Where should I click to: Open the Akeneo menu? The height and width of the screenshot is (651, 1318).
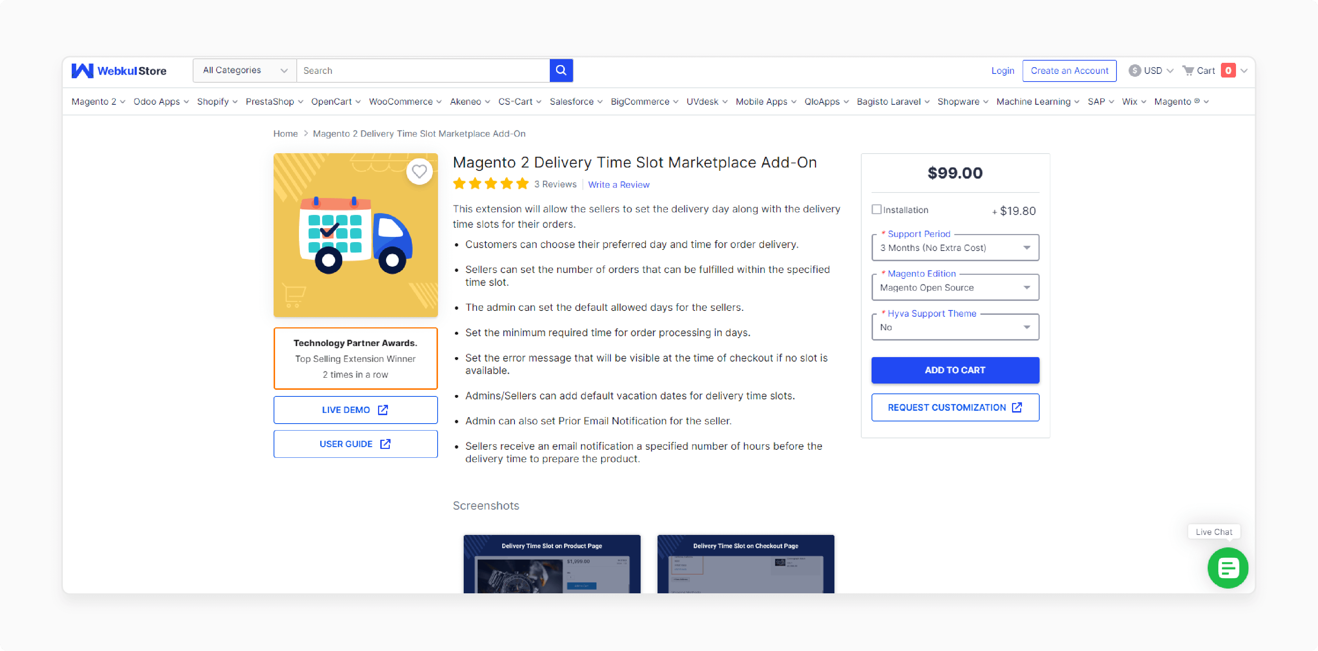point(470,102)
